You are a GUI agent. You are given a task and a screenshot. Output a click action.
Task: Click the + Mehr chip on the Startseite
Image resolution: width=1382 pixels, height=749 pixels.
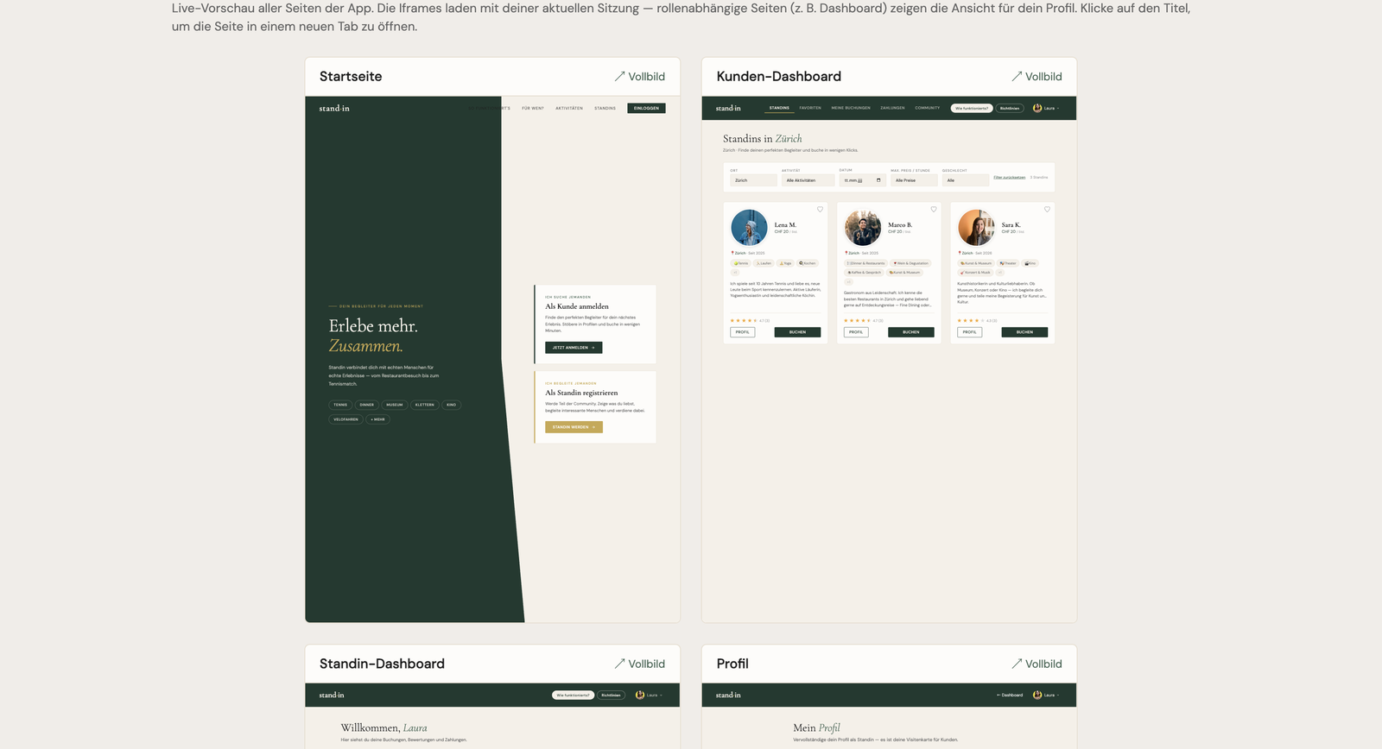pos(378,419)
